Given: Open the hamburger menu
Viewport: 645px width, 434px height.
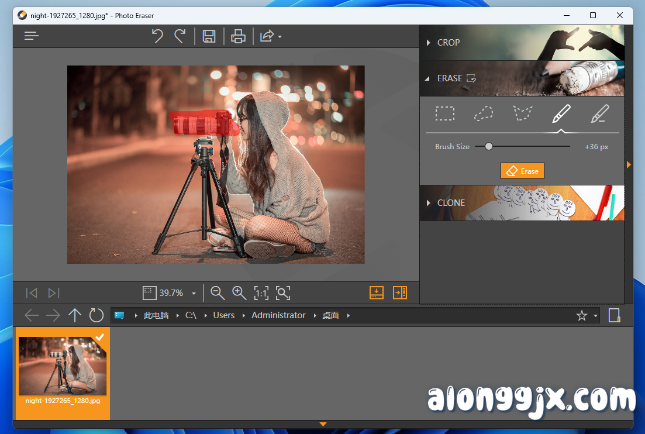Looking at the screenshot, I should coord(31,36).
